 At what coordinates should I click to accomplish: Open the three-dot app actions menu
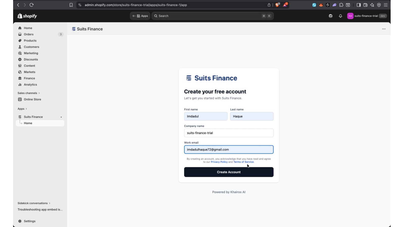(x=384, y=29)
